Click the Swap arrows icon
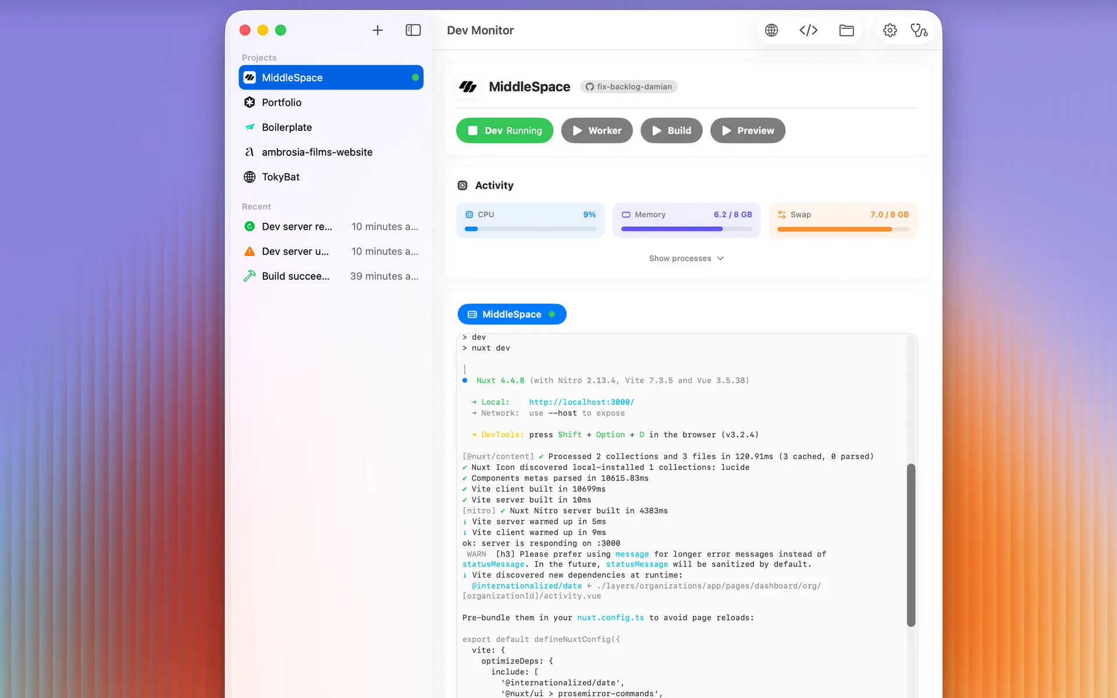 782,215
